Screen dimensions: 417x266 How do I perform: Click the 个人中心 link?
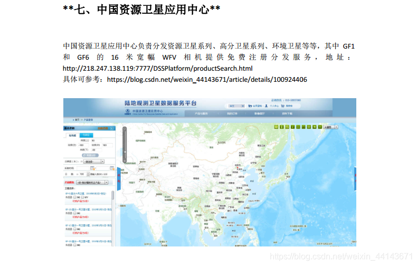pos(274,106)
